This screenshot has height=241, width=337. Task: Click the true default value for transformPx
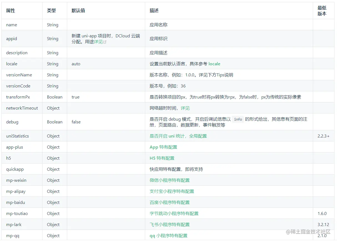[76, 97]
